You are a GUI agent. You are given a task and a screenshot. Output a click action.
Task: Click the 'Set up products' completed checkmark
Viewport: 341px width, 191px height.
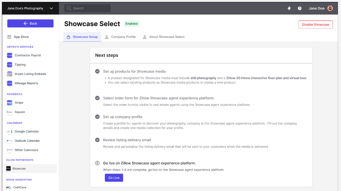tap(97, 72)
